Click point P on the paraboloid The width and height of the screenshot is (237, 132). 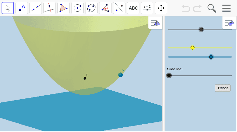(x=120, y=75)
